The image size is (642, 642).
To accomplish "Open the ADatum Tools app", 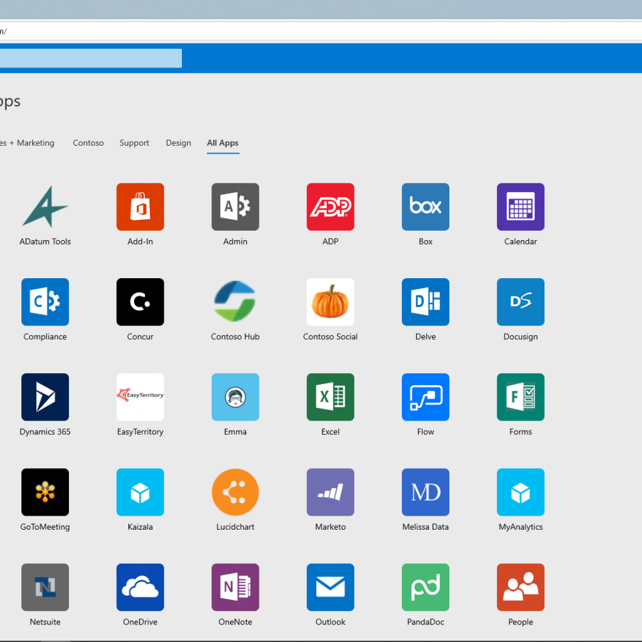I will [45, 207].
